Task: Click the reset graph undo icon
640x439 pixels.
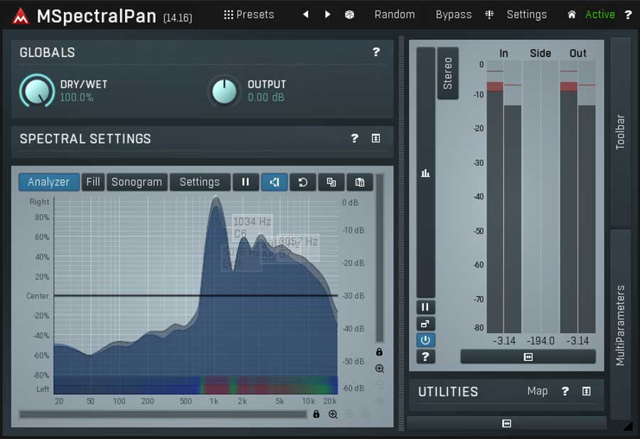Action: (302, 181)
